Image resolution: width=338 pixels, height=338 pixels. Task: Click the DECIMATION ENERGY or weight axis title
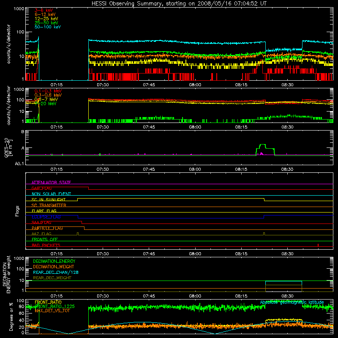pos(6,275)
